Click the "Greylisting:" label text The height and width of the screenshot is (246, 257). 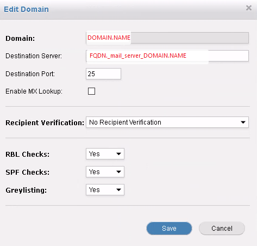26,190
